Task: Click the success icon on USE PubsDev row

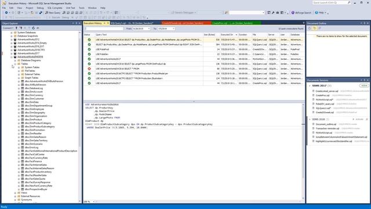Action: click(89, 54)
